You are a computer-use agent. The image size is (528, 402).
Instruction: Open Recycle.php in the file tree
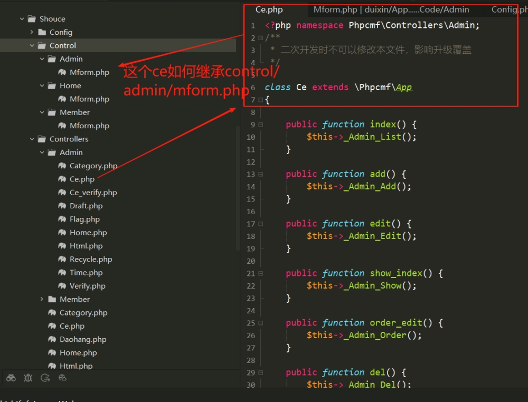(x=91, y=259)
